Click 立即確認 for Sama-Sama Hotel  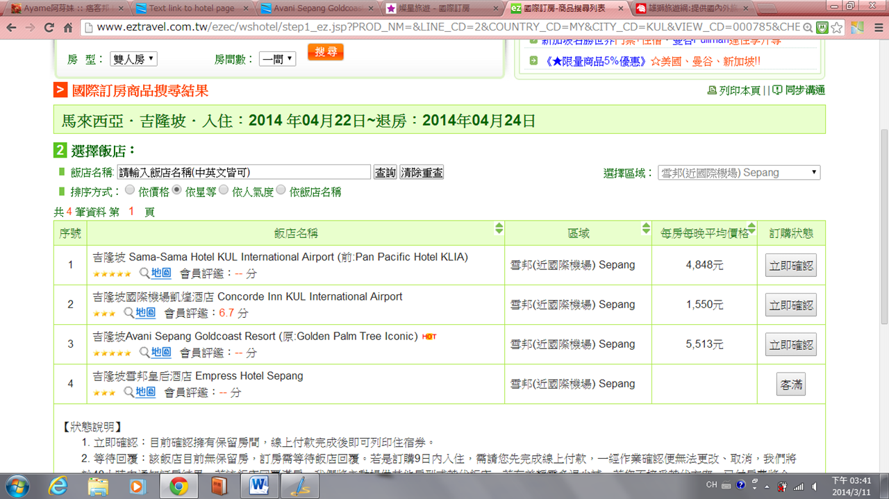(x=791, y=265)
